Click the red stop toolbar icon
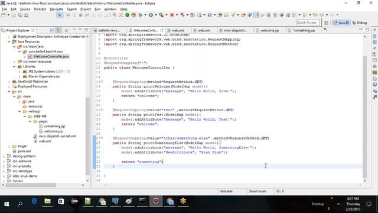Screen dimensions: 378x213 point(172,15)
